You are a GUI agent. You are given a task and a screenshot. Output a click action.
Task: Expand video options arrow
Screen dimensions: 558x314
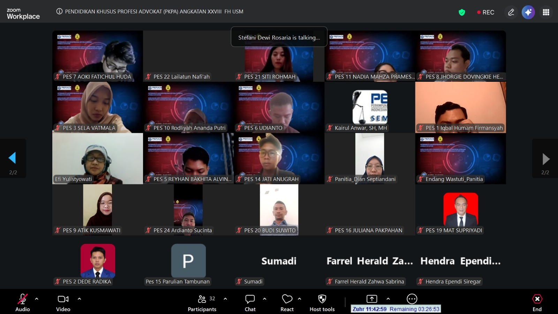click(79, 299)
